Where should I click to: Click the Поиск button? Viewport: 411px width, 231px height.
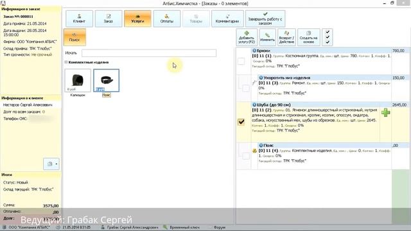(x=74, y=37)
